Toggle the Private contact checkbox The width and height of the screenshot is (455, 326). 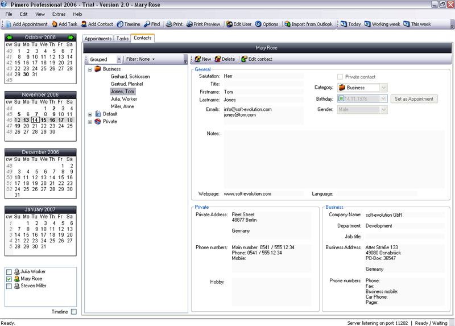[x=340, y=77]
